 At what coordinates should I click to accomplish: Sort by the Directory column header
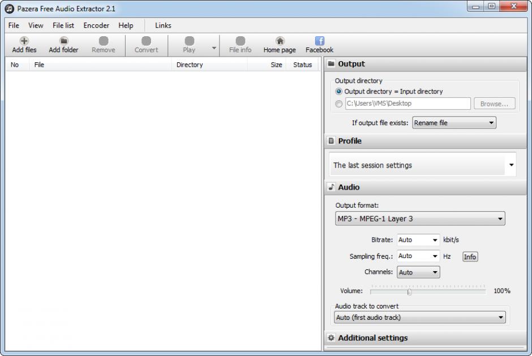[x=209, y=65]
